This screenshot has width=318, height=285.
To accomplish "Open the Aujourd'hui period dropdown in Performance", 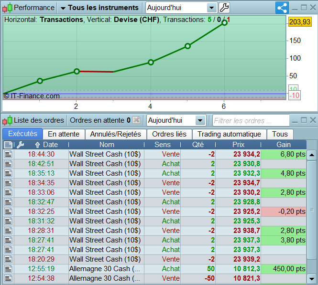I will pos(211,8).
